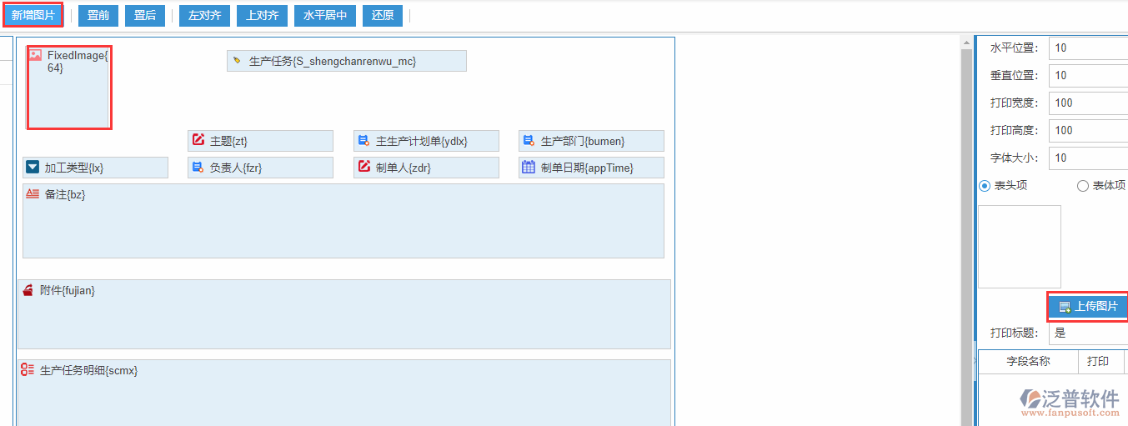
Task: Click the 置后 toolbar button
Action: coord(145,16)
